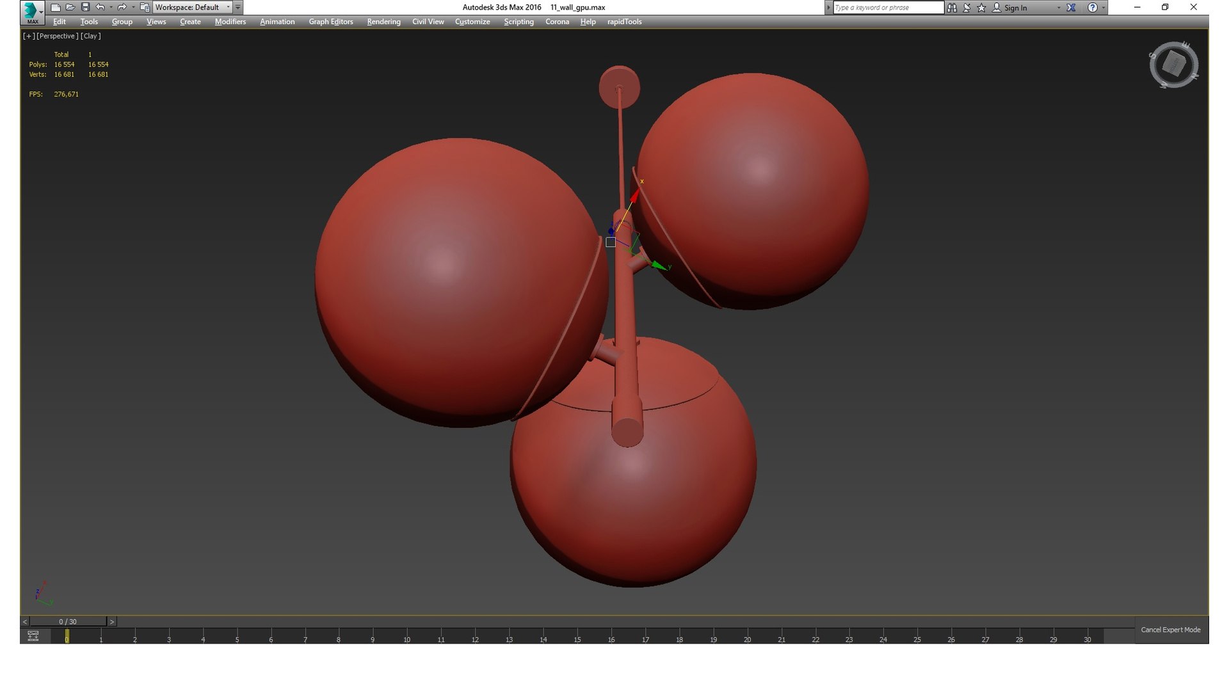Open the Rendering menu
The image size is (1229, 691).
(383, 22)
